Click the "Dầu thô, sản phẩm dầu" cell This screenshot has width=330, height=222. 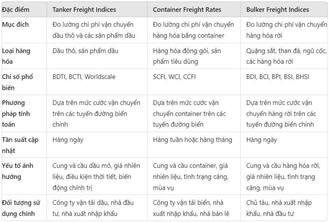[x=86, y=51]
